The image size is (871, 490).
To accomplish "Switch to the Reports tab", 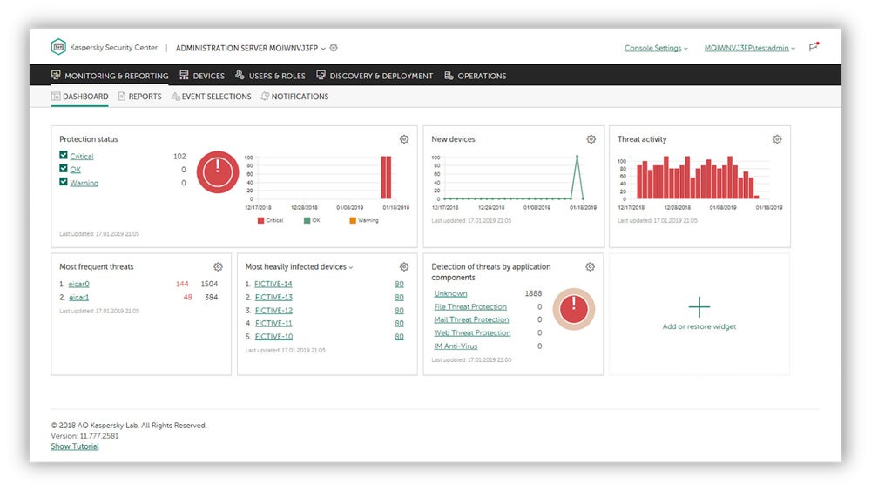I will pyautogui.click(x=139, y=97).
